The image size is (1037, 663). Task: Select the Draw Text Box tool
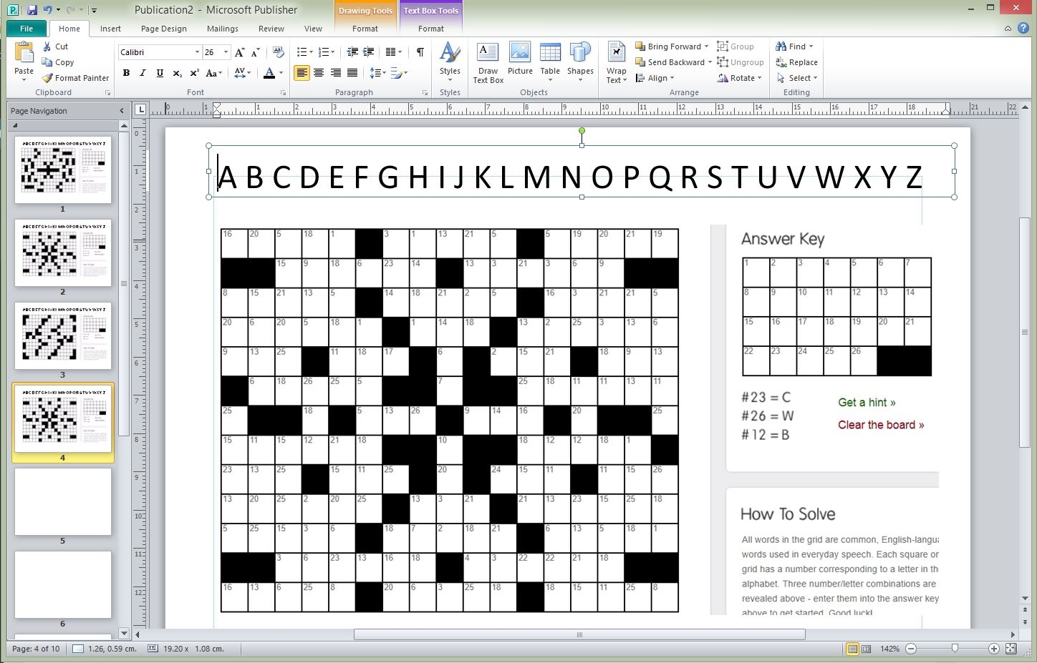pyautogui.click(x=487, y=62)
